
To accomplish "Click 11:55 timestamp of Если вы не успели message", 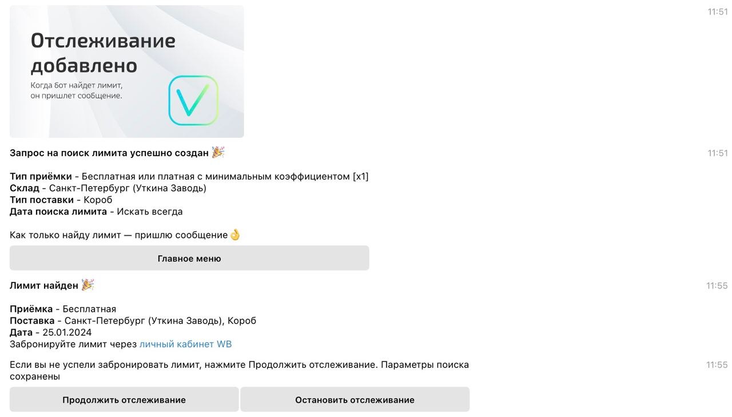I will (x=717, y=364).
